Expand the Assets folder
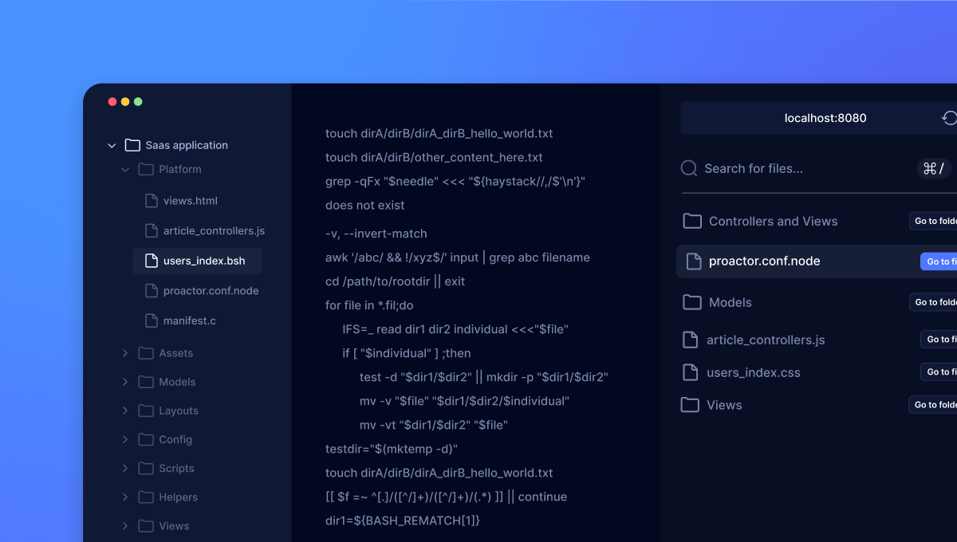957x542 pixels. click(x=125, y=352)
